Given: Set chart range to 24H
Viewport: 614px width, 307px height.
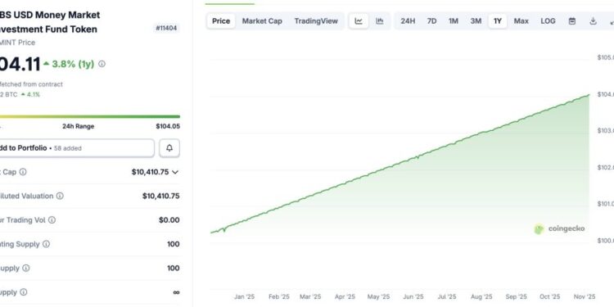Looking at the screenshot, I should point(408,21).
